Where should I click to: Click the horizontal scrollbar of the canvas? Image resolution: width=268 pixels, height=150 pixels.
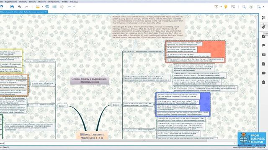pos(144,140)
